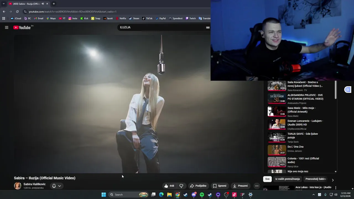Click the Podijelite share button
This screenshot has height=199, width=354.
pyautogui.click(x=198, y=186)
